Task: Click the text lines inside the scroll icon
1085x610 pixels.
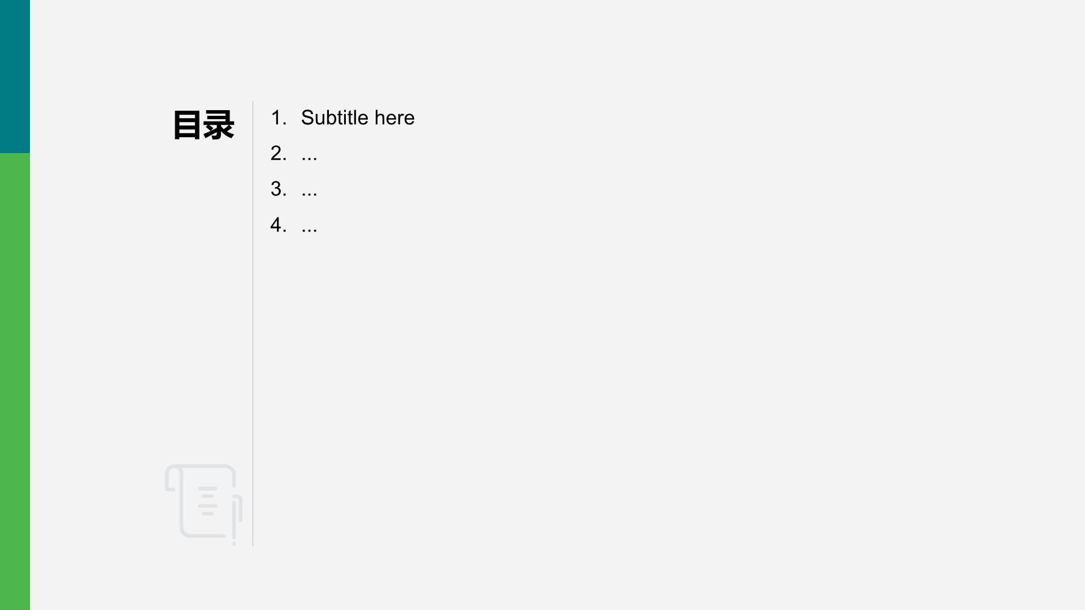Action: (x=207, y=500)
